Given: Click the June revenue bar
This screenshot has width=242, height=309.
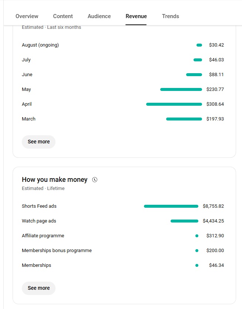Looking at the screenshot, I should [x=194, y=75].
